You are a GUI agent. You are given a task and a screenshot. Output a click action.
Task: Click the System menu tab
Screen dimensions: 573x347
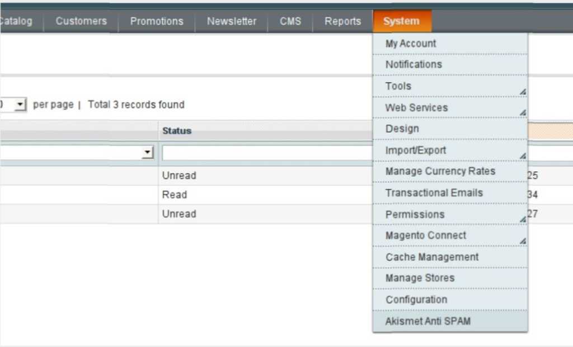tap(402, 21)
